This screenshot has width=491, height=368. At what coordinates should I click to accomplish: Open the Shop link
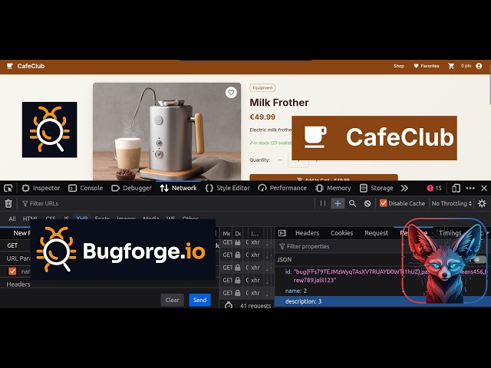coord(399,66)
